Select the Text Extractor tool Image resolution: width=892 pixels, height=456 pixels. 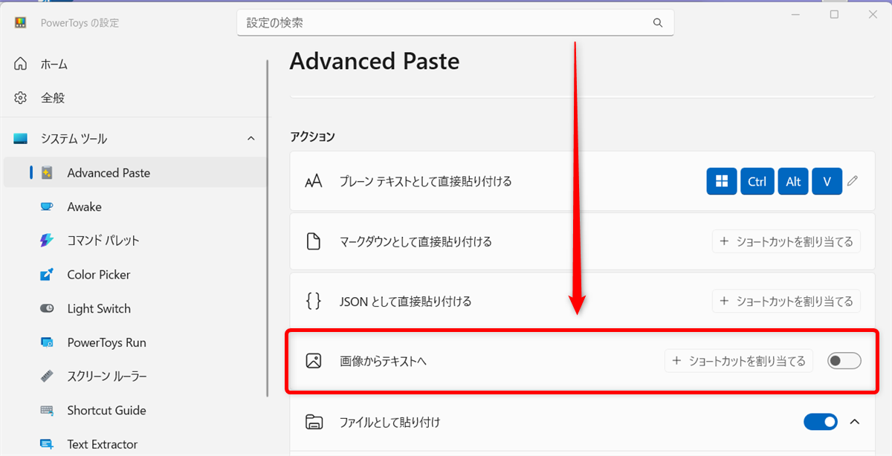click(x=102, y=443)
